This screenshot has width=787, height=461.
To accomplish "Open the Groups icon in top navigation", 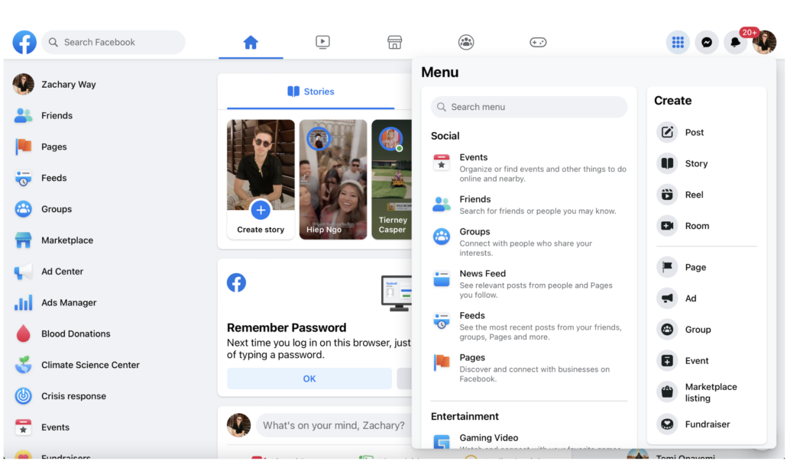I will (466, 43).
